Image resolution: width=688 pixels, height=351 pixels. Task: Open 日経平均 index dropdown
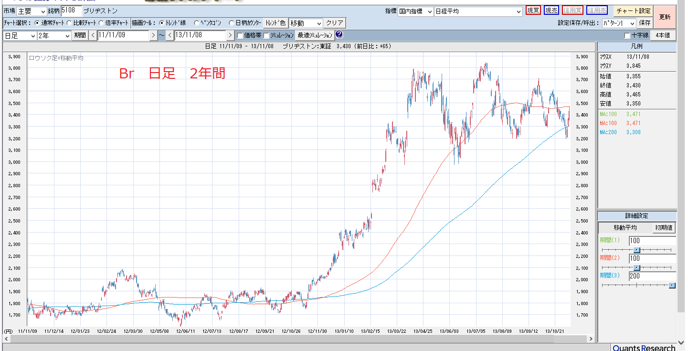coord(478,11)
